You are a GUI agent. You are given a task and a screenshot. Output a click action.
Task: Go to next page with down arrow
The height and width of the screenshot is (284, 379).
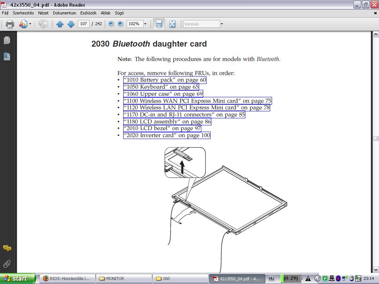(71, 24)
